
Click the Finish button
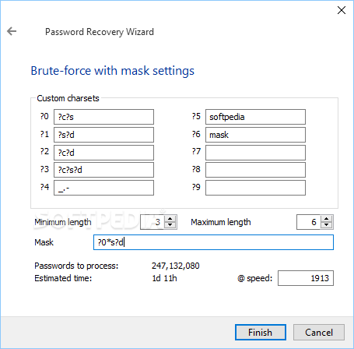[261, 332]
